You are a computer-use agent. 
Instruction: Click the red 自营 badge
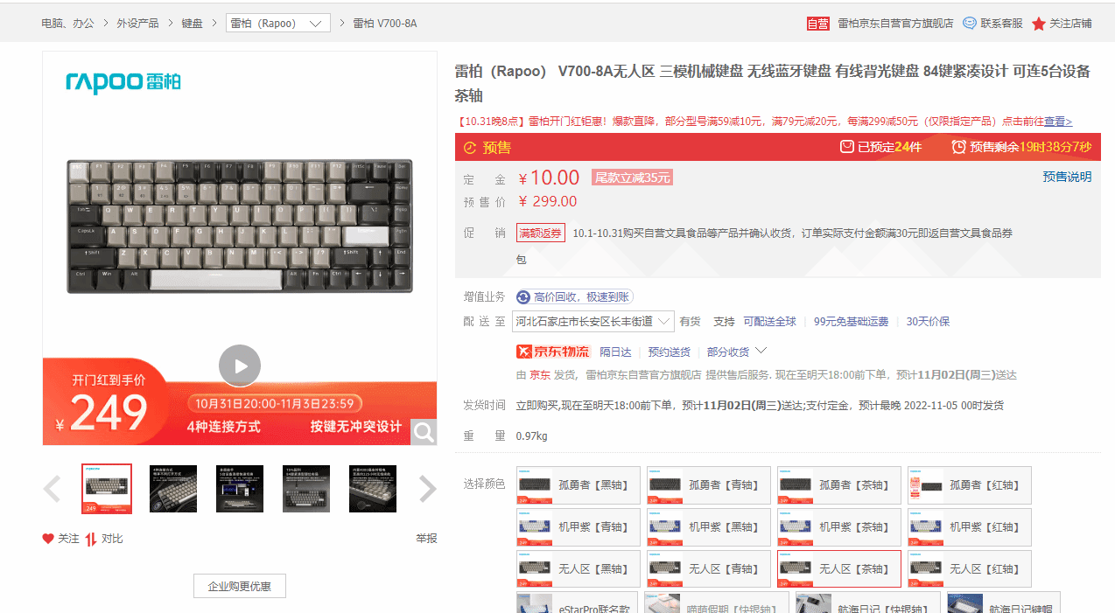click(817, 24)
